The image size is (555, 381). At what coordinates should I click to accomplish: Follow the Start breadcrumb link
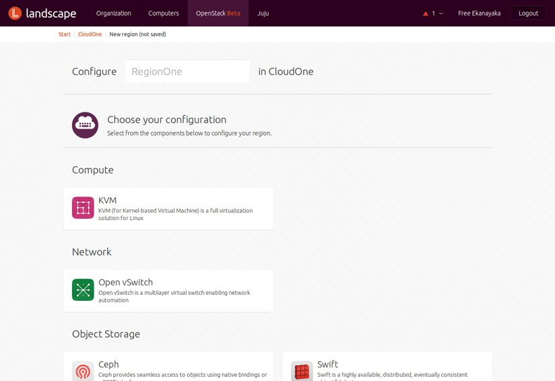[65, 34]
